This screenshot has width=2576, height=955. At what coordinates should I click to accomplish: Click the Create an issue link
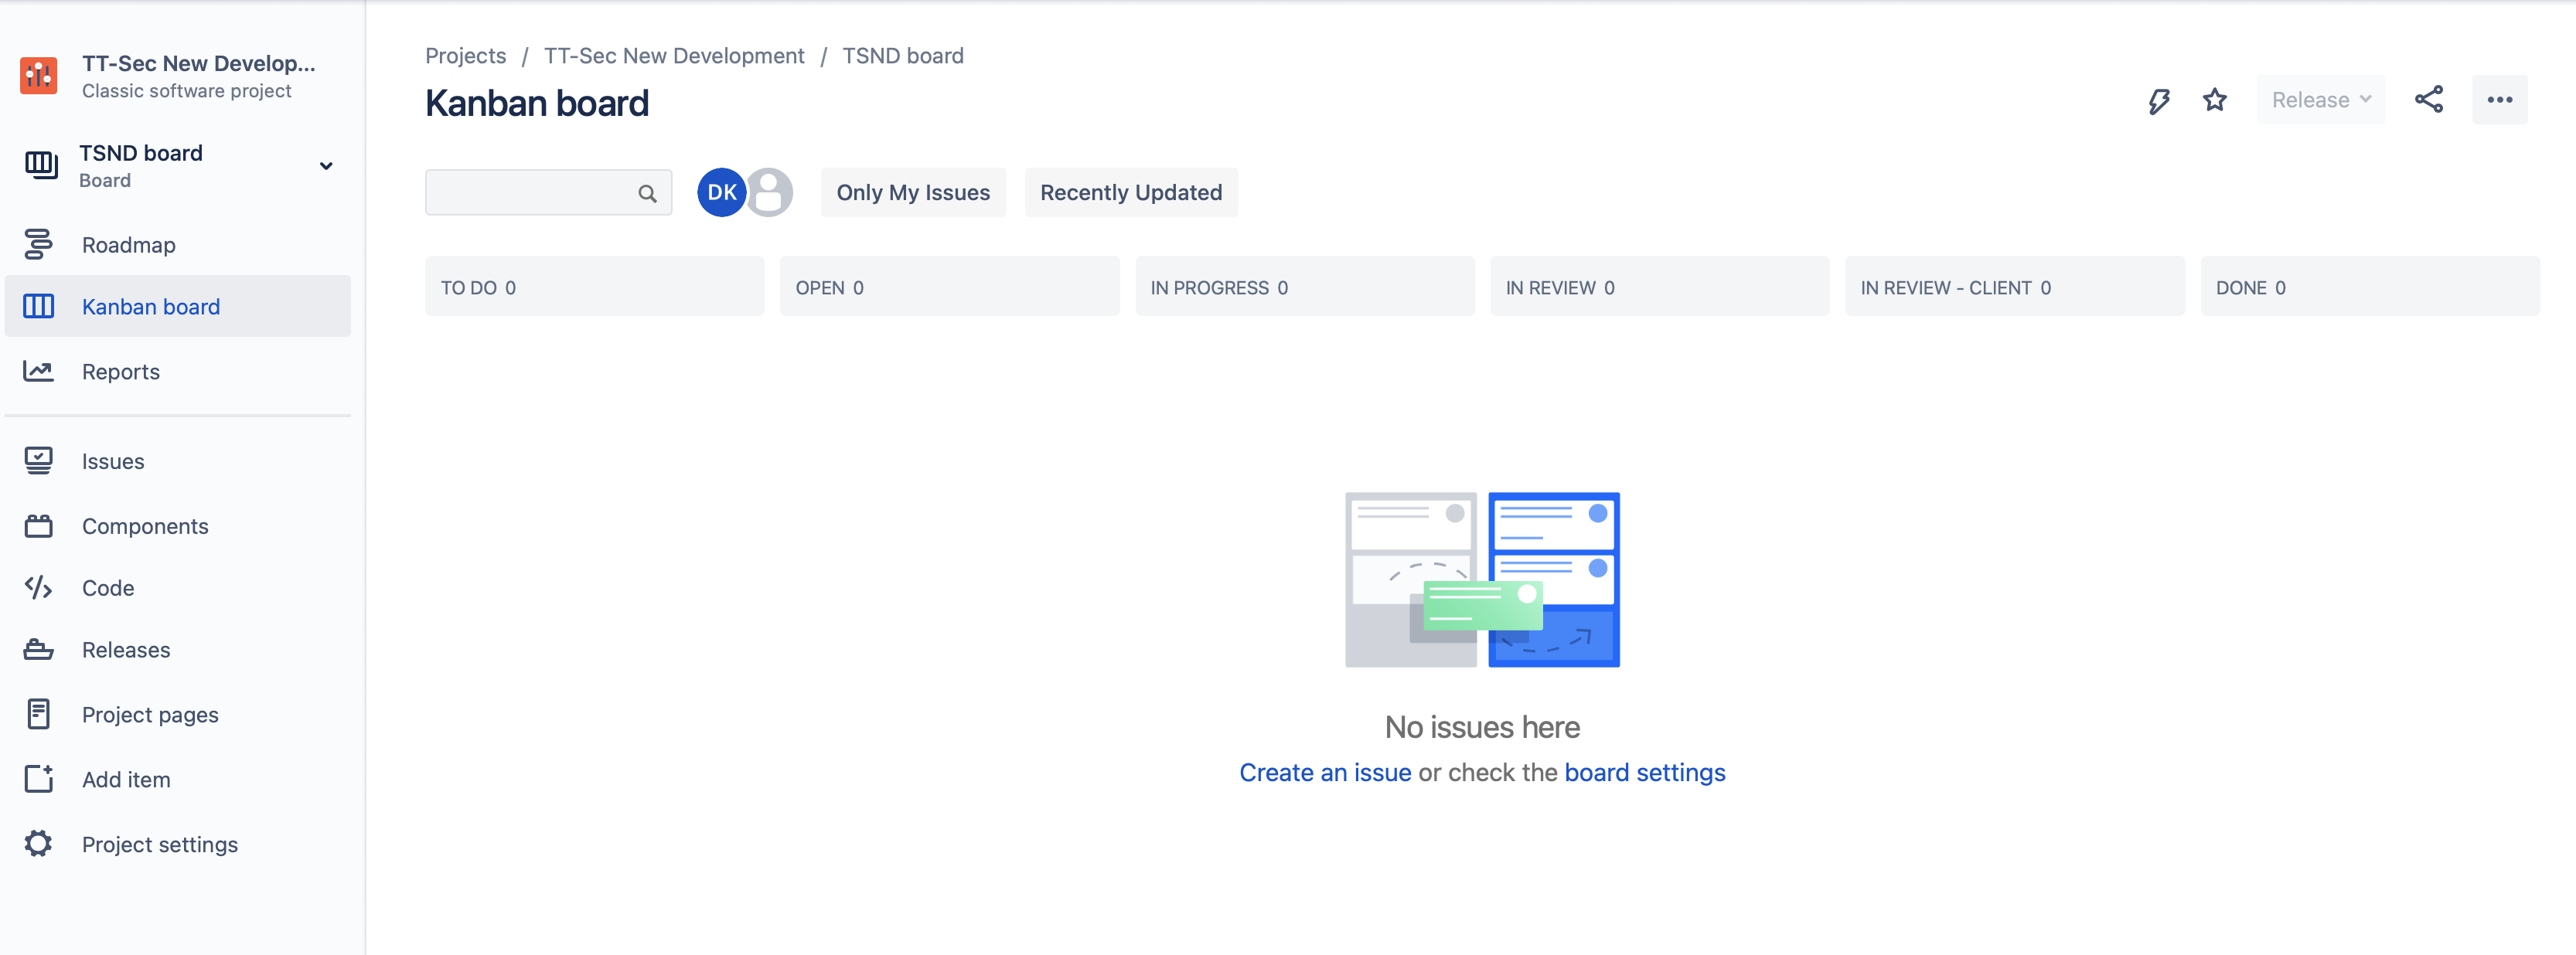coord(1324,771)
